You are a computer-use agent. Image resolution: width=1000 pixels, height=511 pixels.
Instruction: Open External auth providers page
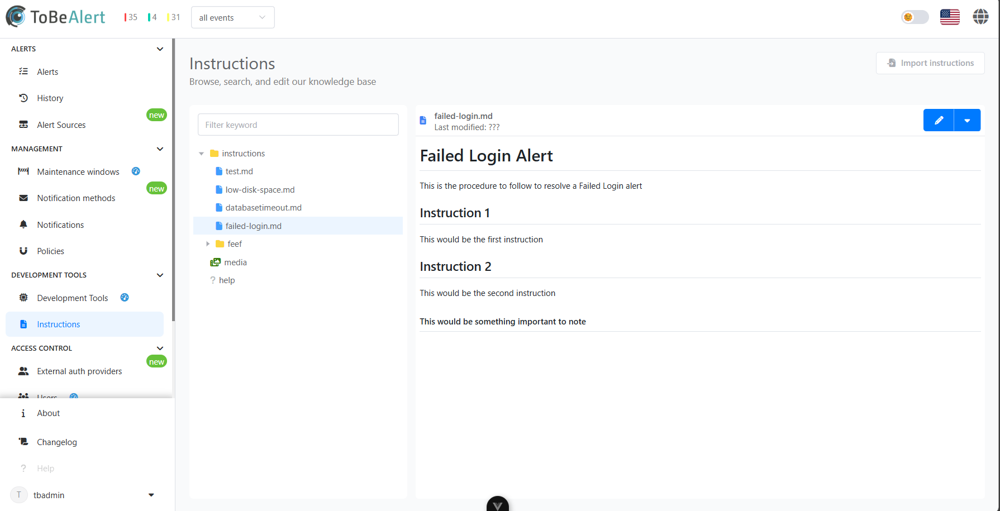click(84, 371)
